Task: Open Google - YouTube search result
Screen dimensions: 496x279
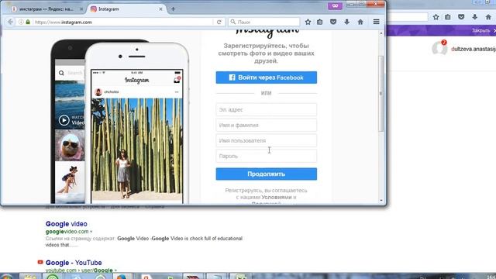Action: tap(74, 263)
